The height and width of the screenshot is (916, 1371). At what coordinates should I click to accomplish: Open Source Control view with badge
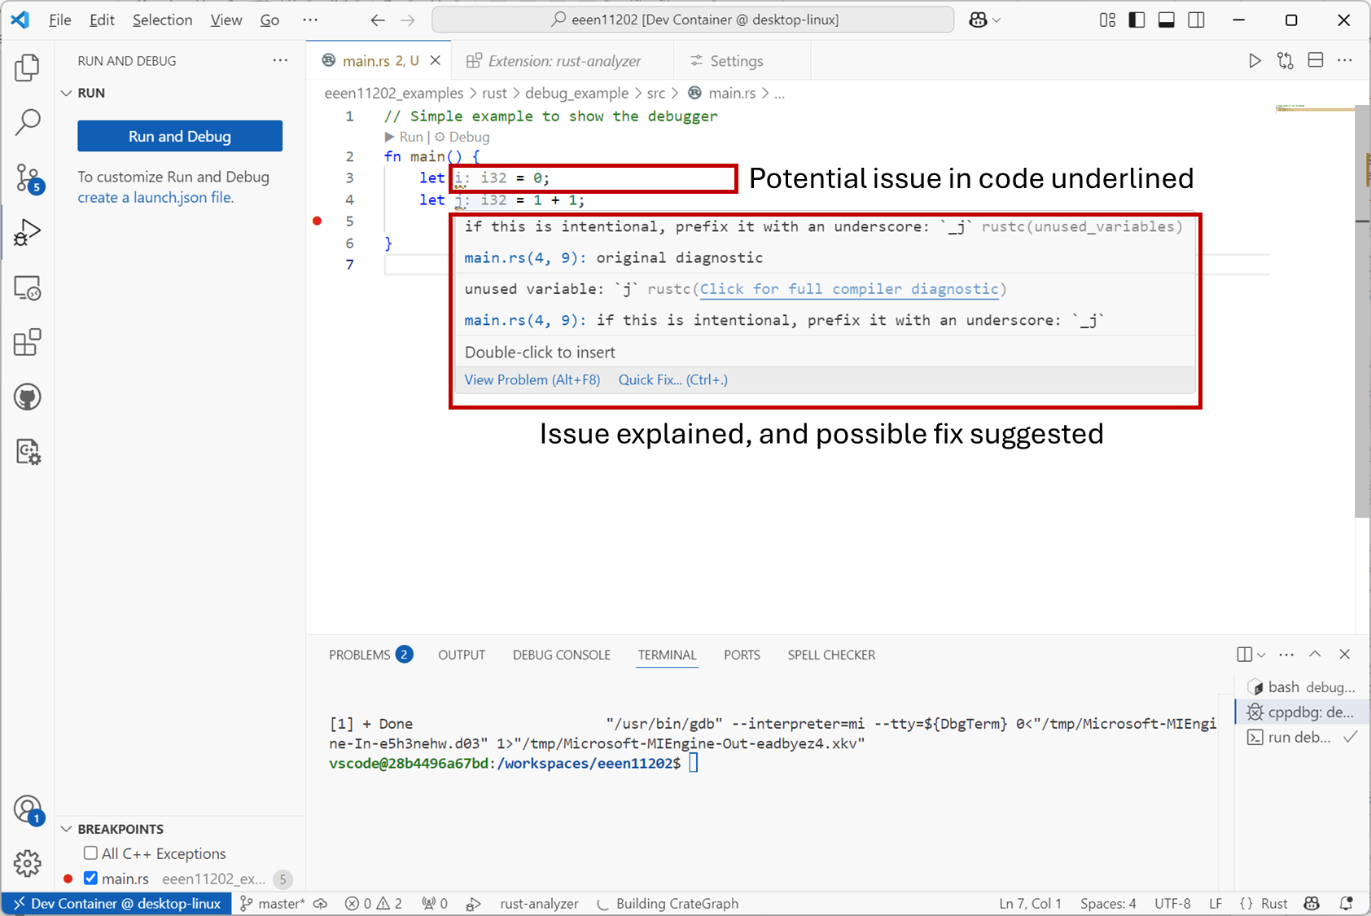[27, 178]
